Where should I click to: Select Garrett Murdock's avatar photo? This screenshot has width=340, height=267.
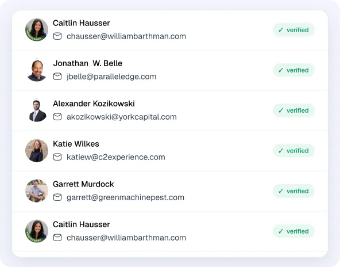(x=37, y=190)
